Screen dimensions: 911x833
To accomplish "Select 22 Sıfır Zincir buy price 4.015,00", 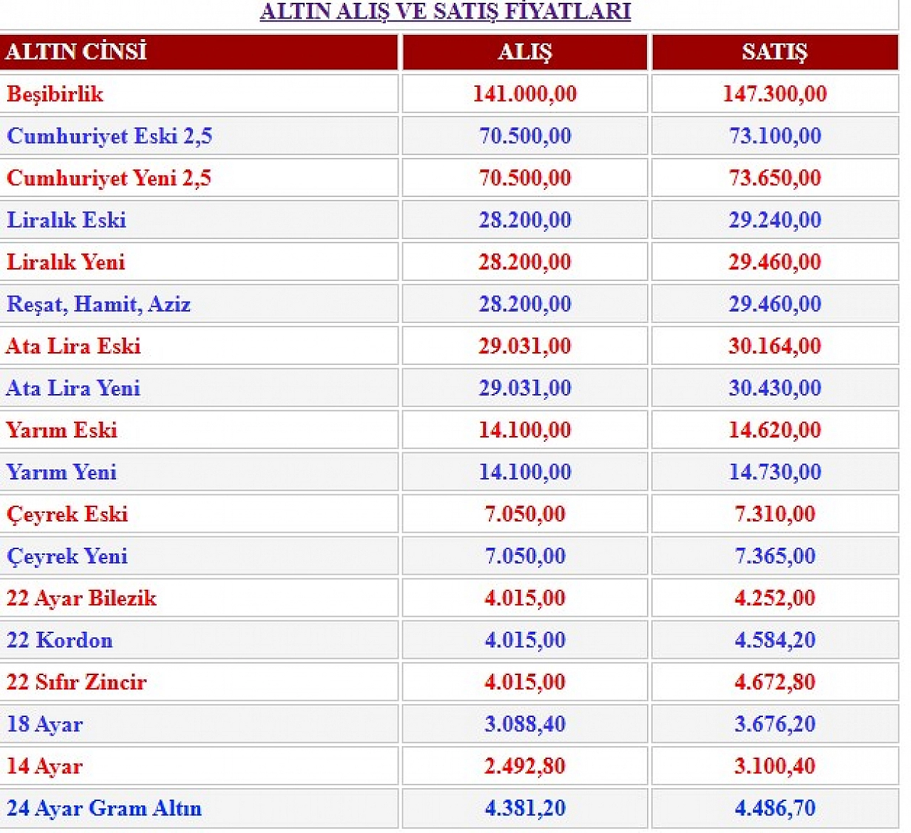I will 525,681.
